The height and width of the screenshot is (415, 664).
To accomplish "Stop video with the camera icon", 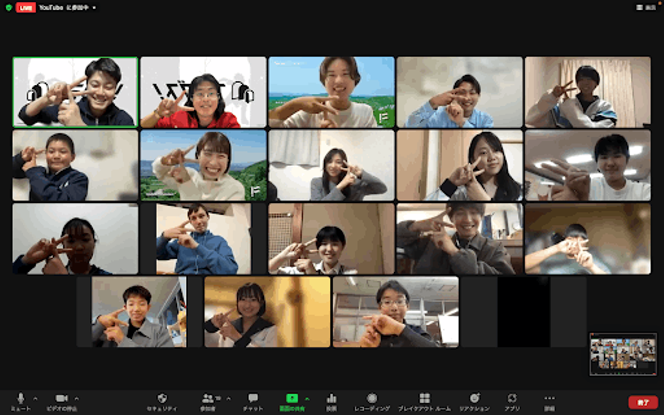I will [62, 398].
